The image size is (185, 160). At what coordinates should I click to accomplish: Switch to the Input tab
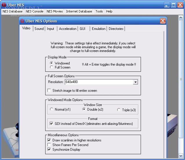coord(50,29)
